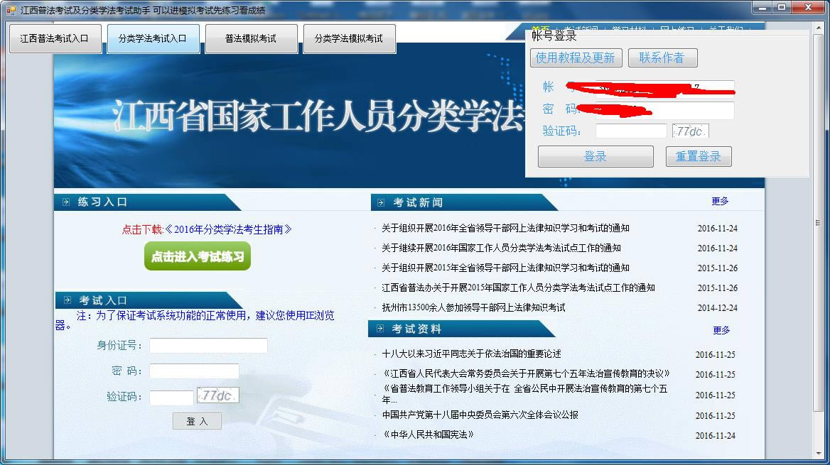Focus the 验证码 field in 考试入口 form
This screenshot has width=830, height=465.
coord(171,398)
